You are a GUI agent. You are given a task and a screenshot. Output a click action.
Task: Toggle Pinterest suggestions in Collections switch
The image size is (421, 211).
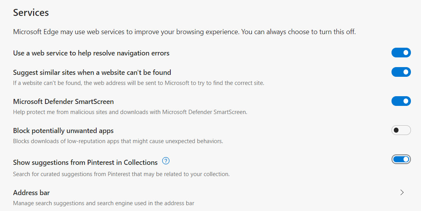401,159
